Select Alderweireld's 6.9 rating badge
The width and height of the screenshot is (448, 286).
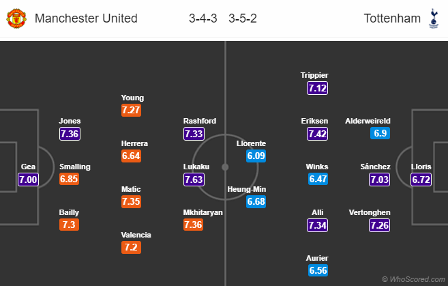[380, 133]
